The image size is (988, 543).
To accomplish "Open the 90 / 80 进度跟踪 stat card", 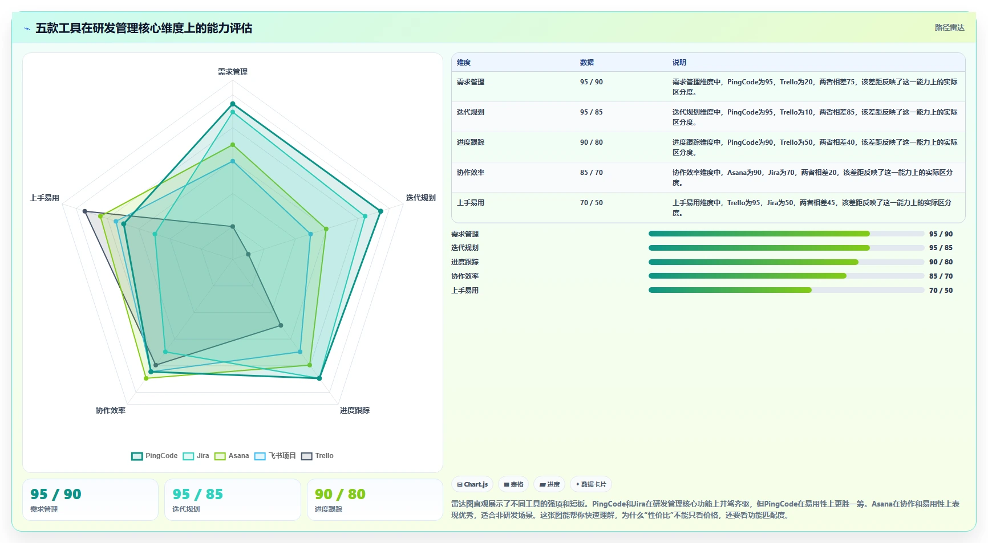I will click(x=375, y=500).
